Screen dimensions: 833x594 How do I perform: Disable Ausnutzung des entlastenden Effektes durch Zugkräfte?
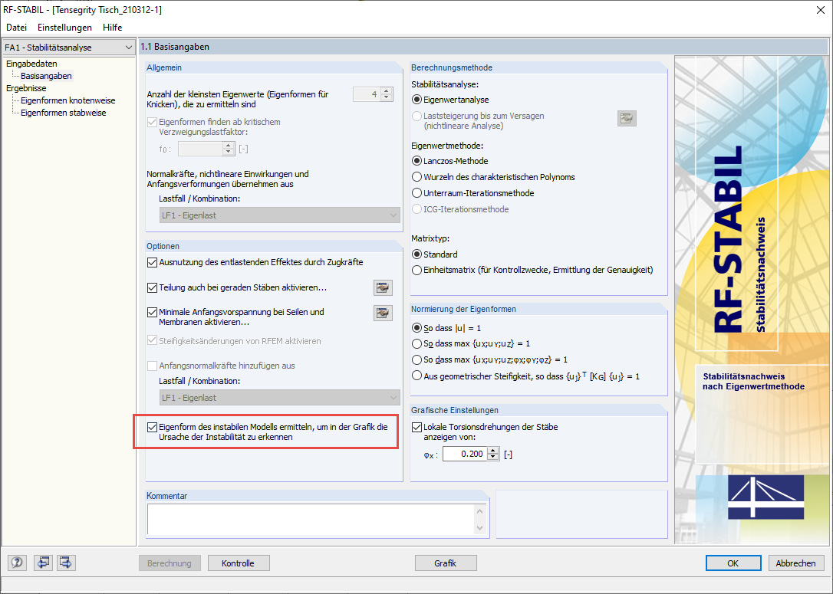151,262
